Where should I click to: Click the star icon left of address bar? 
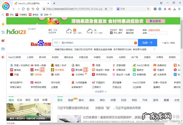tap(38, 9)
